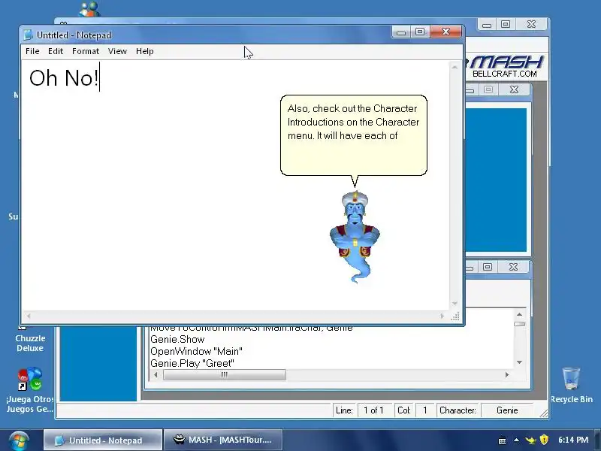The height and width of the screenshot is (451, 601).
Task: Click the tray keyboard icon
Action: pyautogui.click(x=502, y=440)
